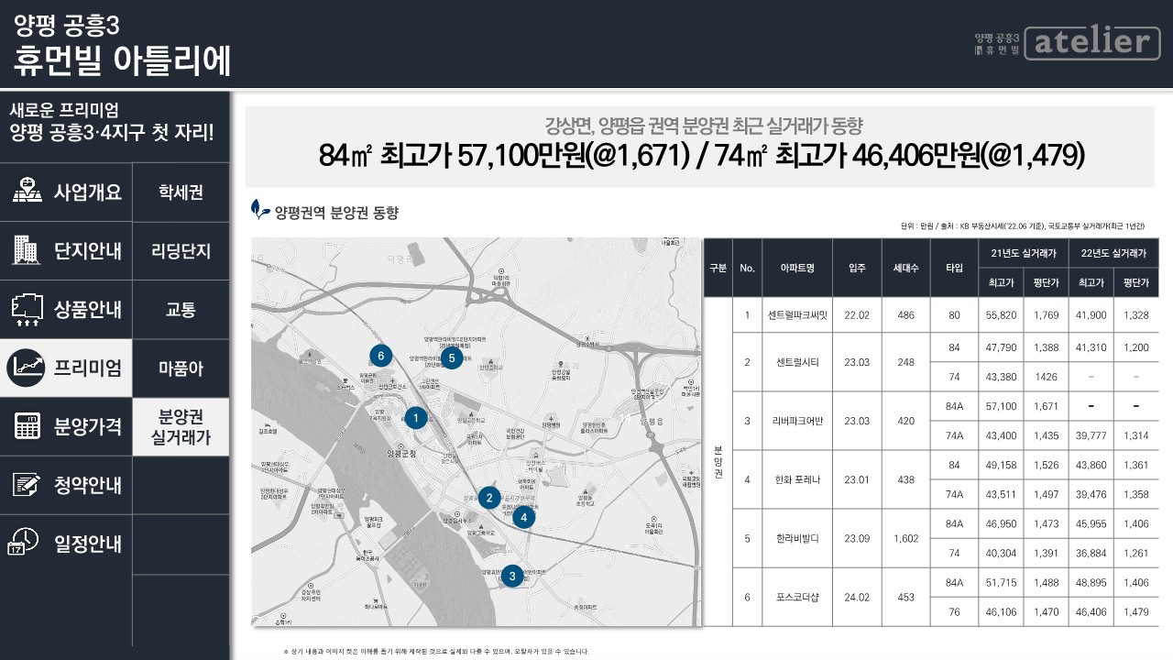The height and width of the screenshot is (660, 1173).
Task: Select the 마품아 submenu tab
Action: coord(181,368)
